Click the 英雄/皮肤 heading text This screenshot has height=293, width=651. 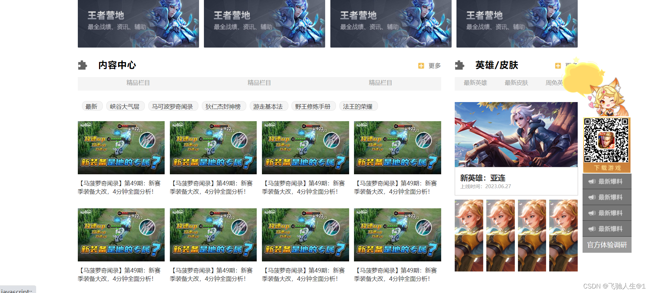[497, 65]
